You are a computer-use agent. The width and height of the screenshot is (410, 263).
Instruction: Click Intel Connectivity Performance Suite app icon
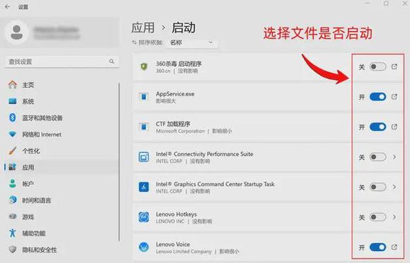[x=144, y=157]
